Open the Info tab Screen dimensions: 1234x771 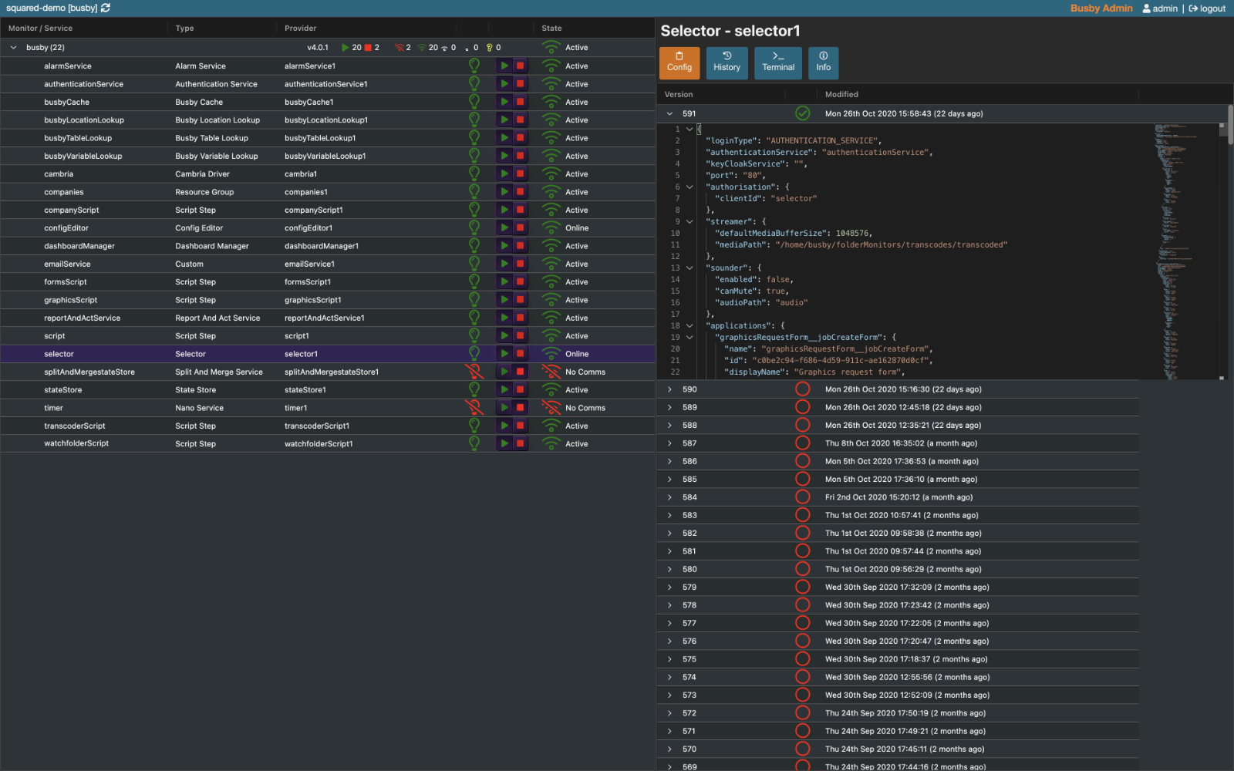824,62
